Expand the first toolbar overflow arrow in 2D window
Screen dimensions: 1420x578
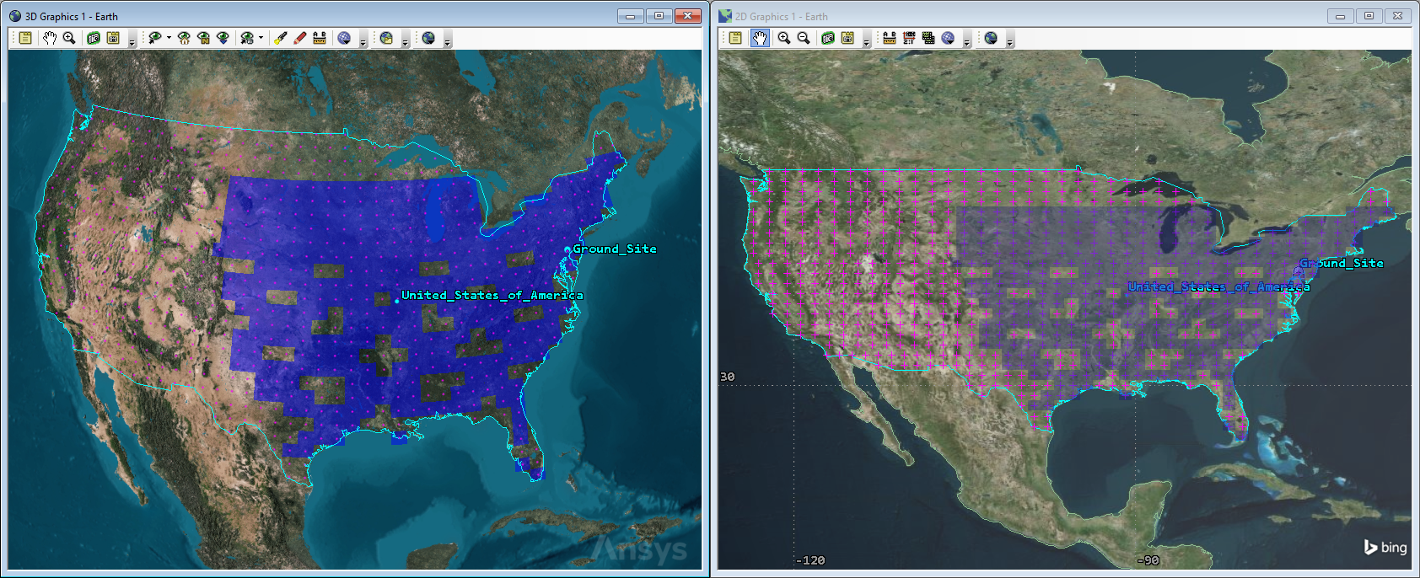(x=866, y=42)
